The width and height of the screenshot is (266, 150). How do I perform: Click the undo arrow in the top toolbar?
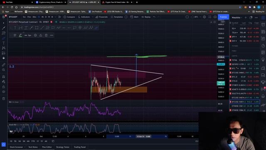tap(154, 17)
